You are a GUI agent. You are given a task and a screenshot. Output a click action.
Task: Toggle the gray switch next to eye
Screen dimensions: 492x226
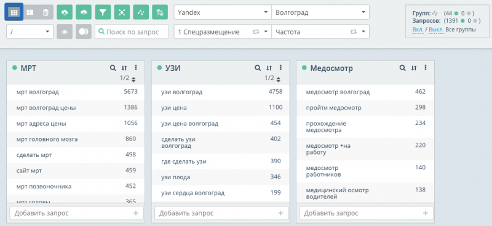[84, 31]
